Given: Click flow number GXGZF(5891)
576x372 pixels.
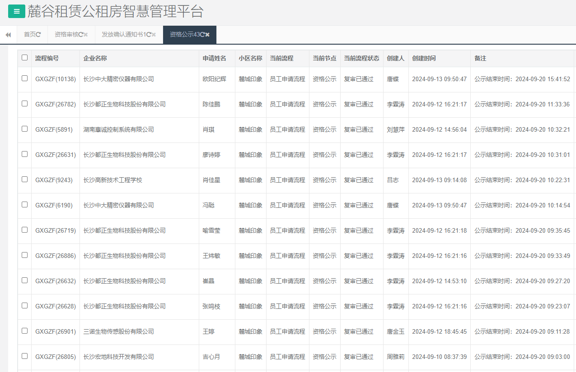Looking at the screenshot, I should (x=55, y=129).
